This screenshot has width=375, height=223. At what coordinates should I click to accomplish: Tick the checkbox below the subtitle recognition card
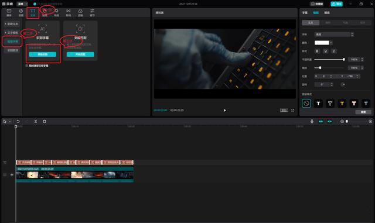pos(27,66)
